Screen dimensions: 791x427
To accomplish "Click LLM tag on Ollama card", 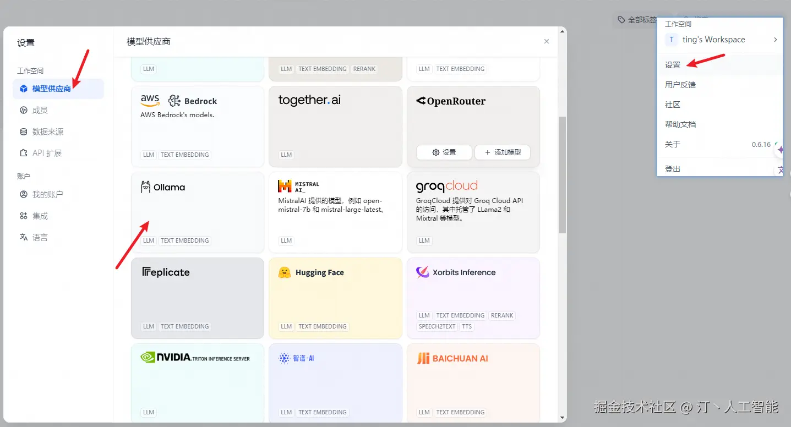I will coord(149,240).
